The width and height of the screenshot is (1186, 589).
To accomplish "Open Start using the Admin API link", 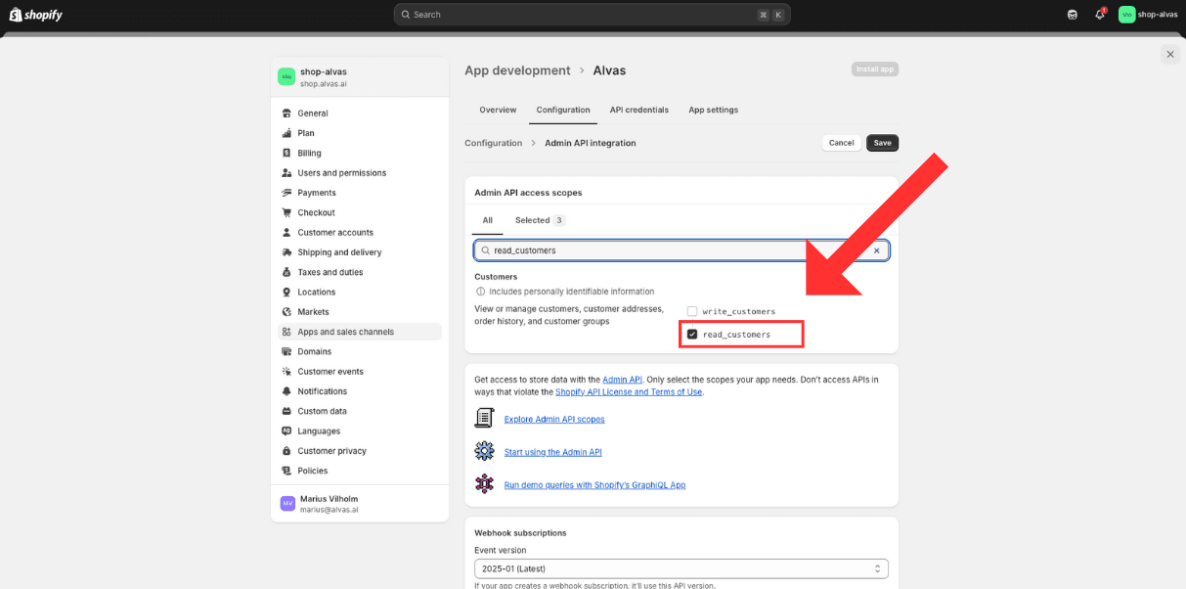I will (553, 452).
